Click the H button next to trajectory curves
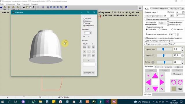185x104 pixels. 172,16
